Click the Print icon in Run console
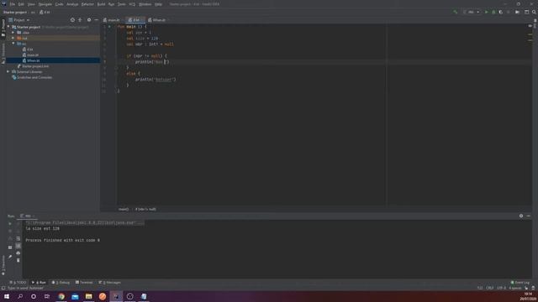538x302 pixels. coord(18,253)
